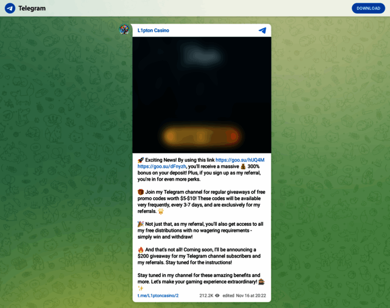Open the L1pton Casino channel avatar
The width and height of the screenshot is (390, 308).
[x=124, y=29]
